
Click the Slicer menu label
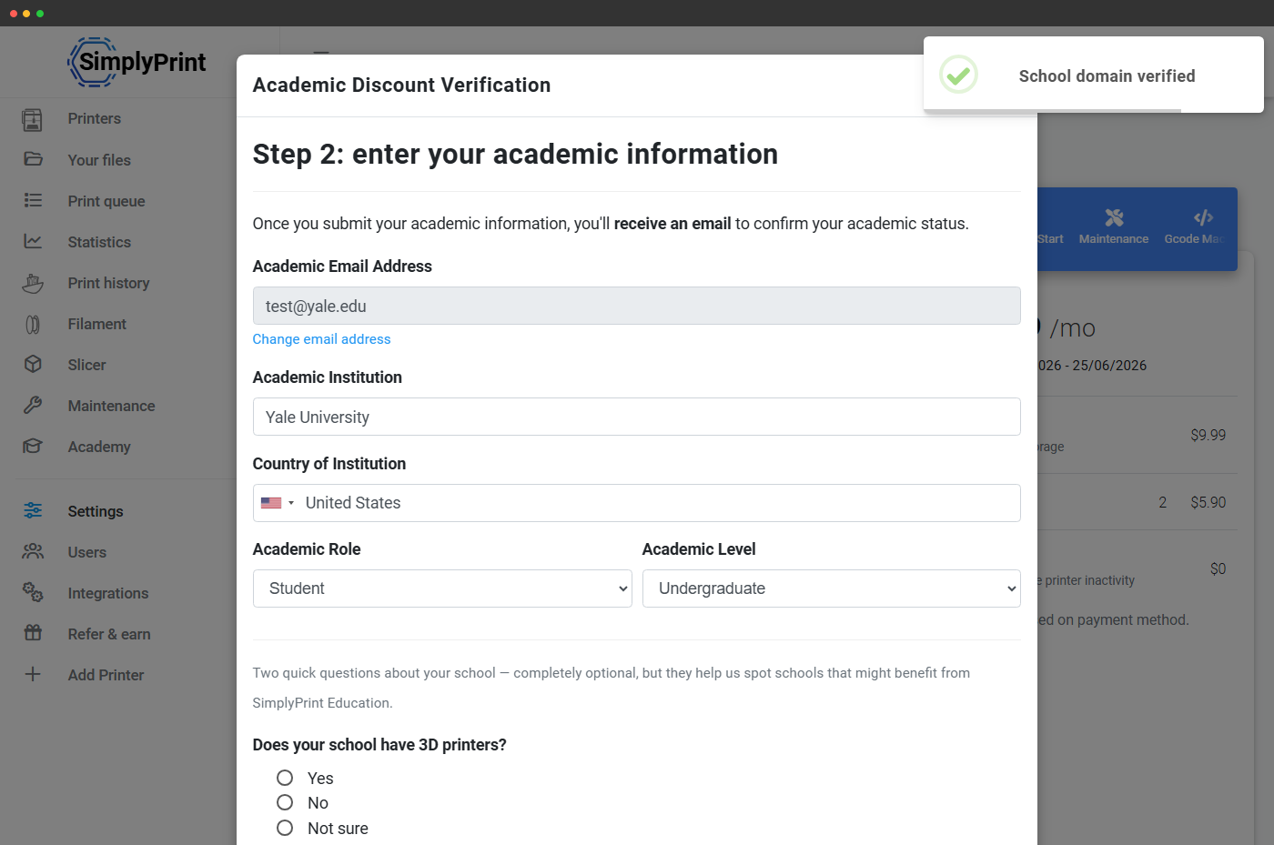click(x=87, y=365)
